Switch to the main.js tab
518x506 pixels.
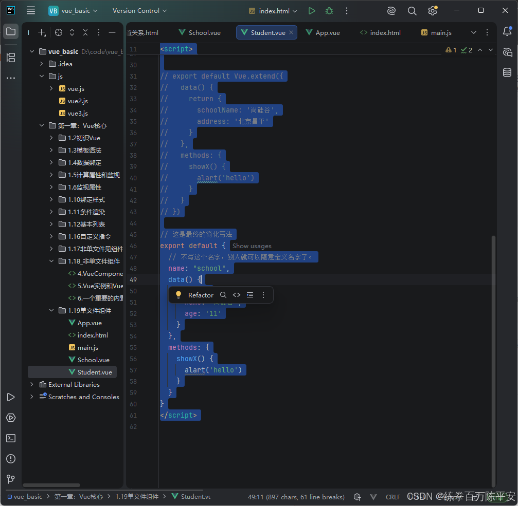pyautogui.click(x=436, y=33)
